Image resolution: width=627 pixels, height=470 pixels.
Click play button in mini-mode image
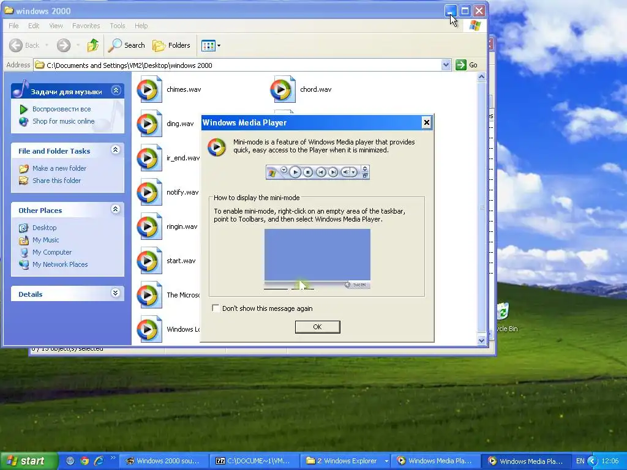[295, 172]
